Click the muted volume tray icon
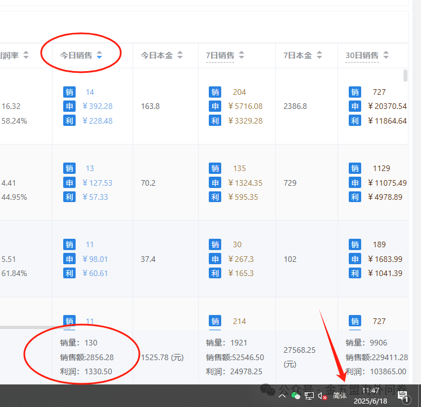 tap(322, 396)
